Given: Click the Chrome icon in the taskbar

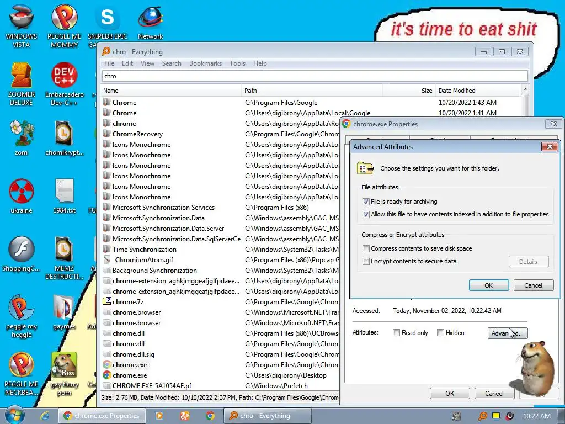Looking at the screenshot, I should [210, 416].
